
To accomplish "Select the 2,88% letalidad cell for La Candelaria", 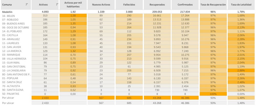I will click(241, 70).
